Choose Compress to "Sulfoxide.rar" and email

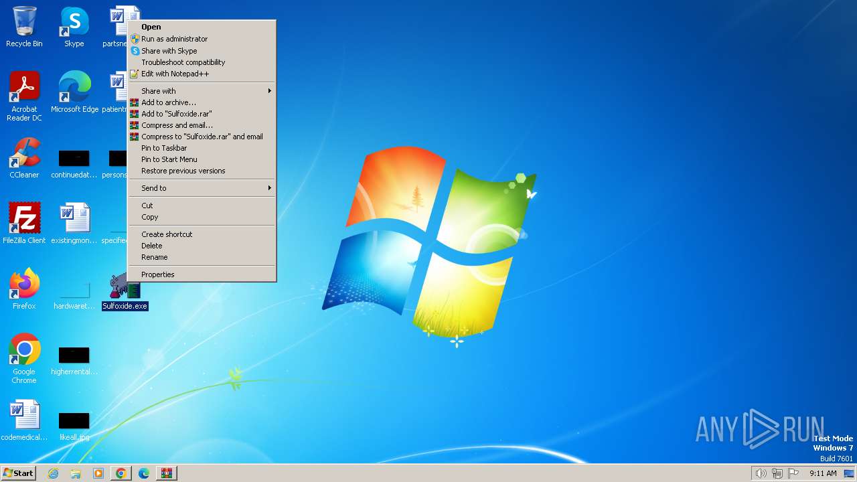point(202,137)
